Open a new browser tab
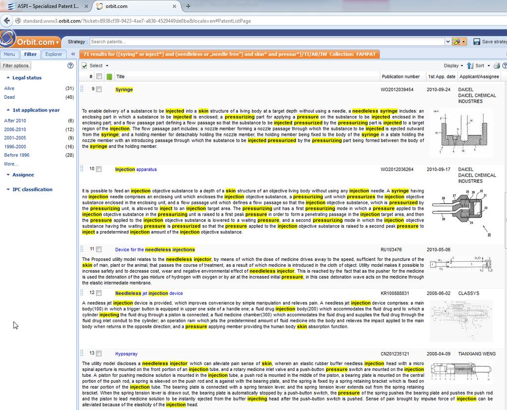Screen dimensions: 507x410 click(188, 6)
